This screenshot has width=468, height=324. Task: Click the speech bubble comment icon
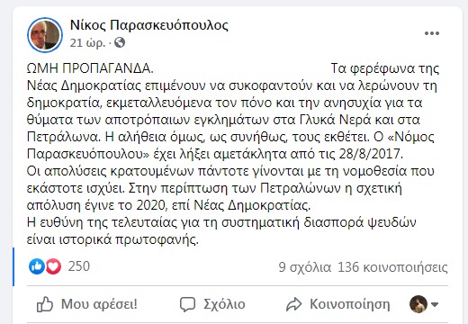coord(187,304)
